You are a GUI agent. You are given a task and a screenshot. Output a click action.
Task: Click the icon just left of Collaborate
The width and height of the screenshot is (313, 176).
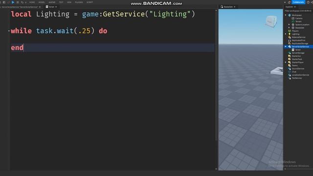click(x=289, y=2)
